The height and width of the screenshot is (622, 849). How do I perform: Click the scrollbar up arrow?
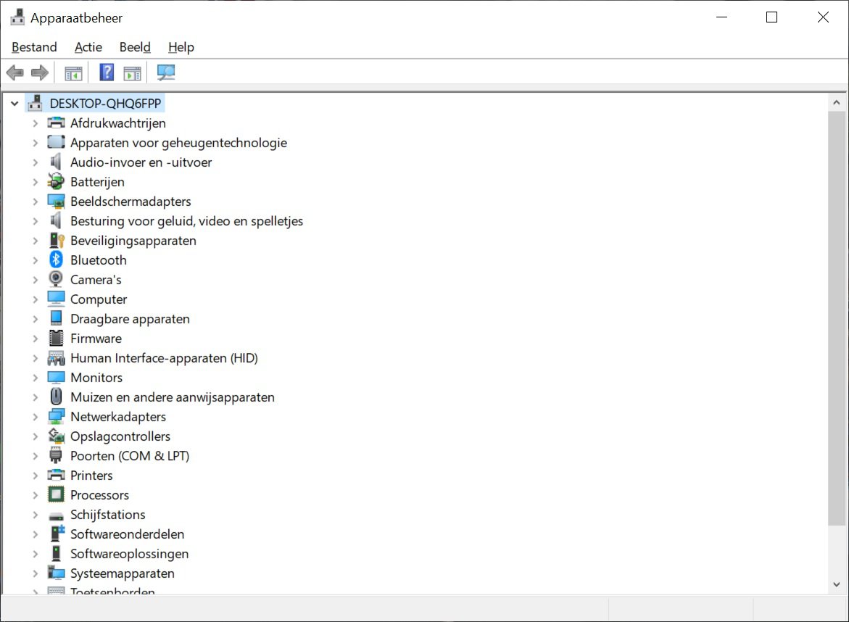pyautogui.click(x=837, y=102)
